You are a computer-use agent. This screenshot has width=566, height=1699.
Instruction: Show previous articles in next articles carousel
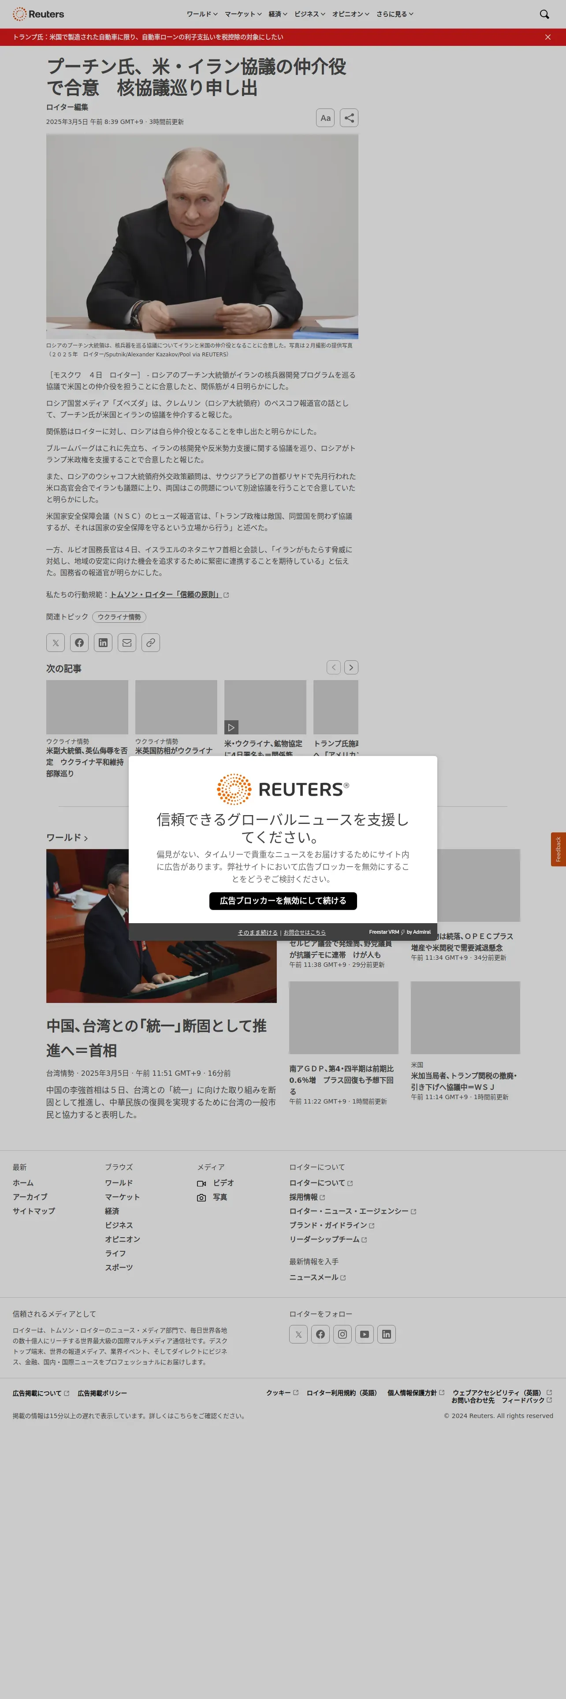[334, 667]
